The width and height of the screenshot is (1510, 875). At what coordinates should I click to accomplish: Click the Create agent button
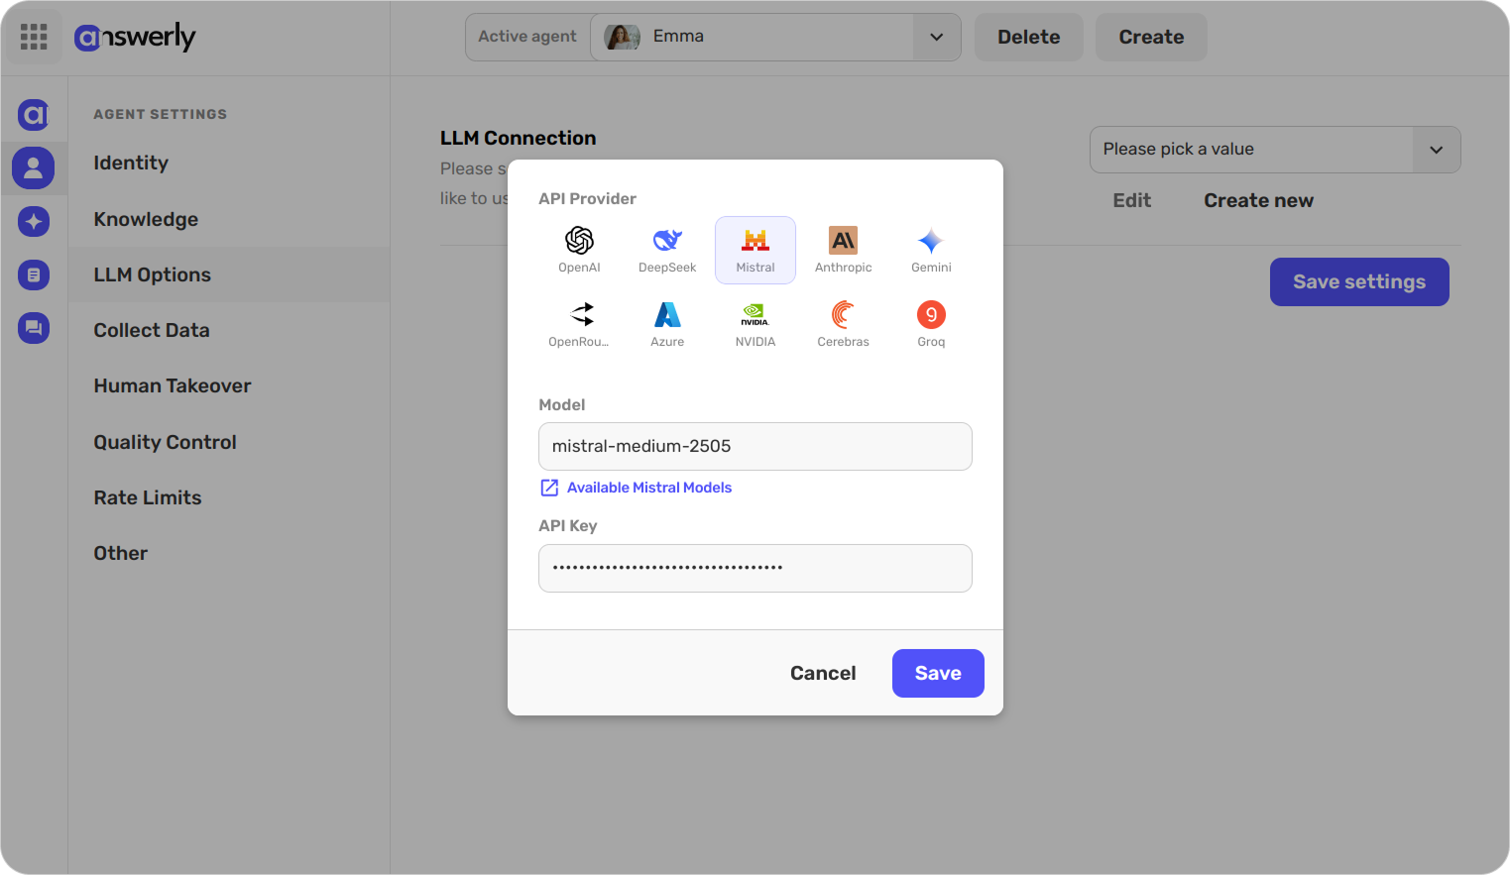click(1151, 37)
